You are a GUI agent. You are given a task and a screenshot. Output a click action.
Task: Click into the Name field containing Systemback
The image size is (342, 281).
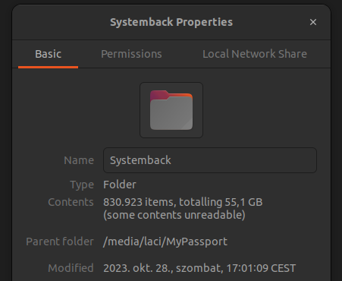tap(210, 160)
